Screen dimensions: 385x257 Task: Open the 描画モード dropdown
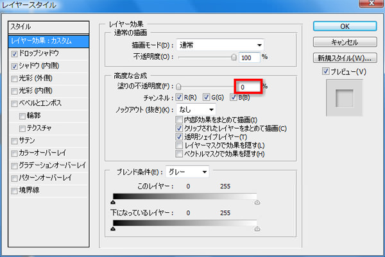(220, 45)
